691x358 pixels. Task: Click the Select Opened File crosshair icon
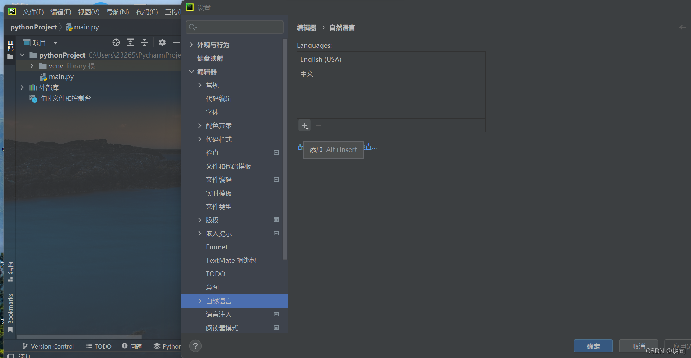coord(116,42)
